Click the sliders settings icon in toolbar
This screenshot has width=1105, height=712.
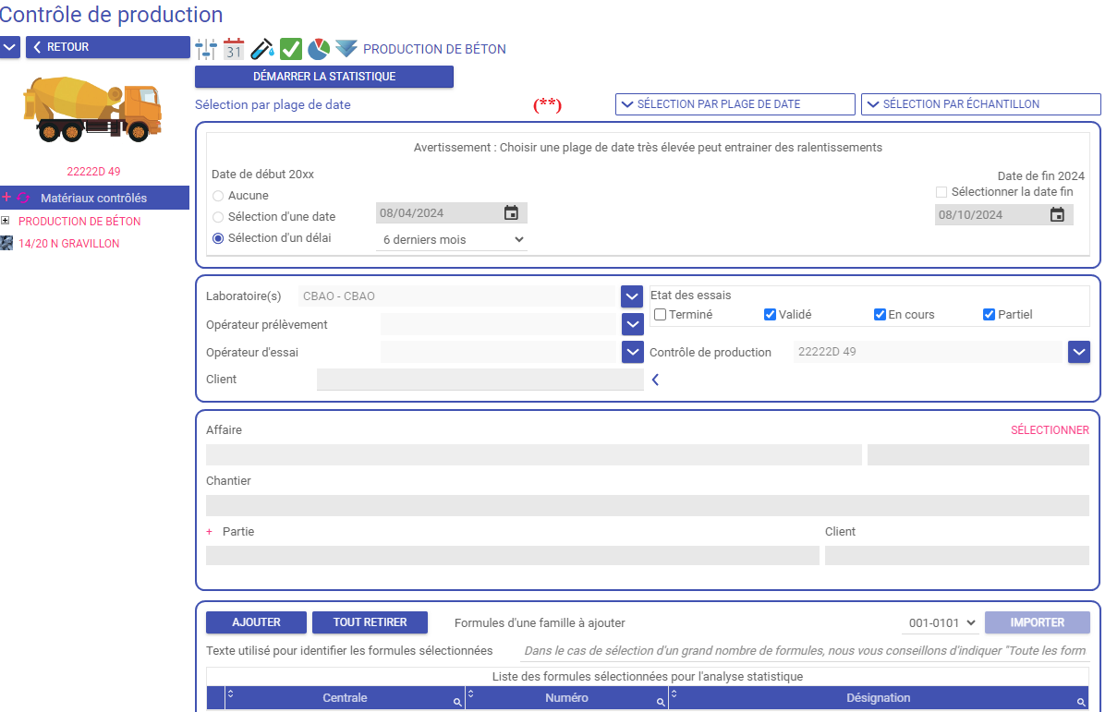[x=206, y=49]
